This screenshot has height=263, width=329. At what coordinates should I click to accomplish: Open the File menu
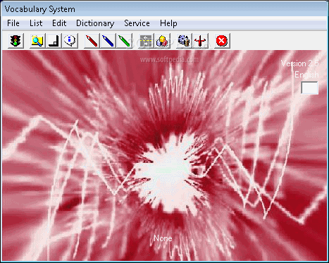(13, 23)
